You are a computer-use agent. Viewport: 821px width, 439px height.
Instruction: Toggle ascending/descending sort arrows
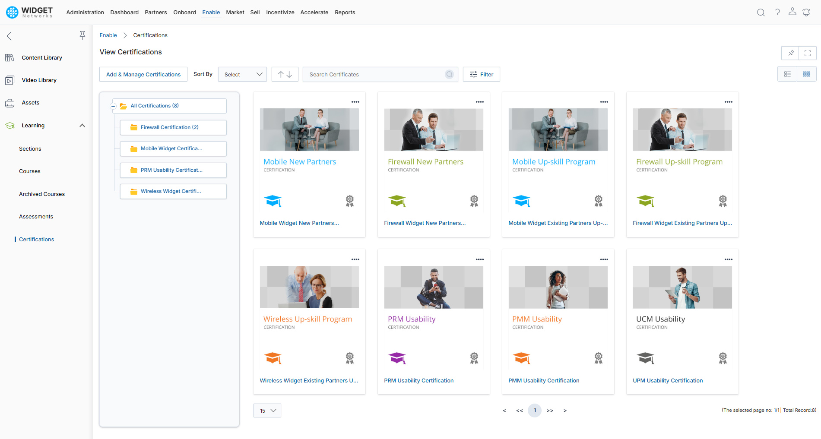point(285,74)
